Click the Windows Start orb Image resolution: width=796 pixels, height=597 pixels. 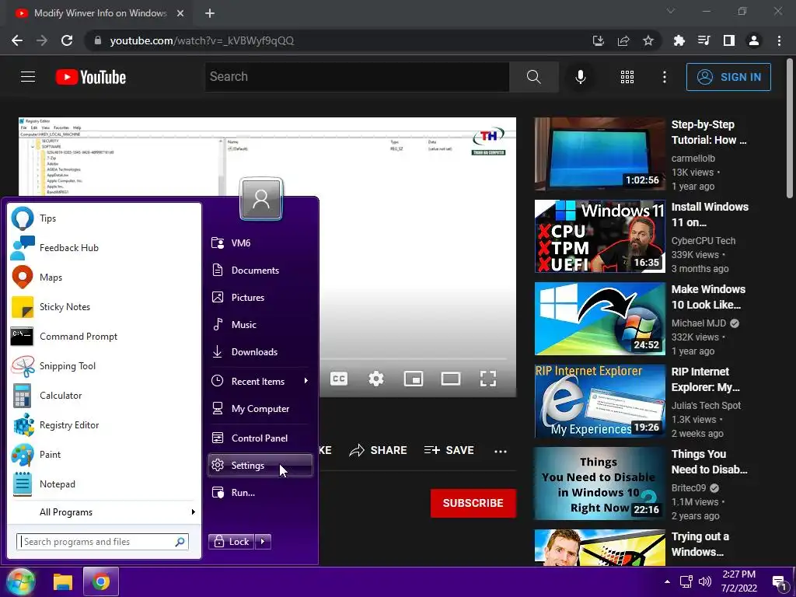click(x=20, y=581)
